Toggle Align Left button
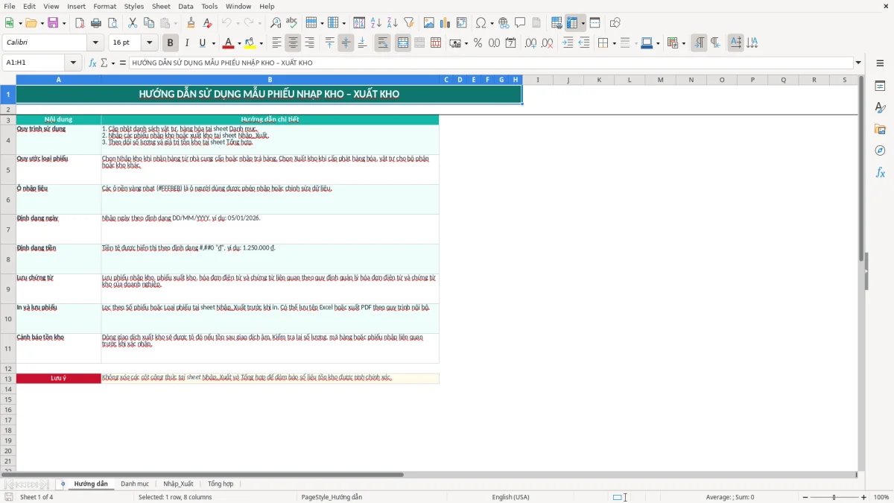 click(x=276, y=43)
